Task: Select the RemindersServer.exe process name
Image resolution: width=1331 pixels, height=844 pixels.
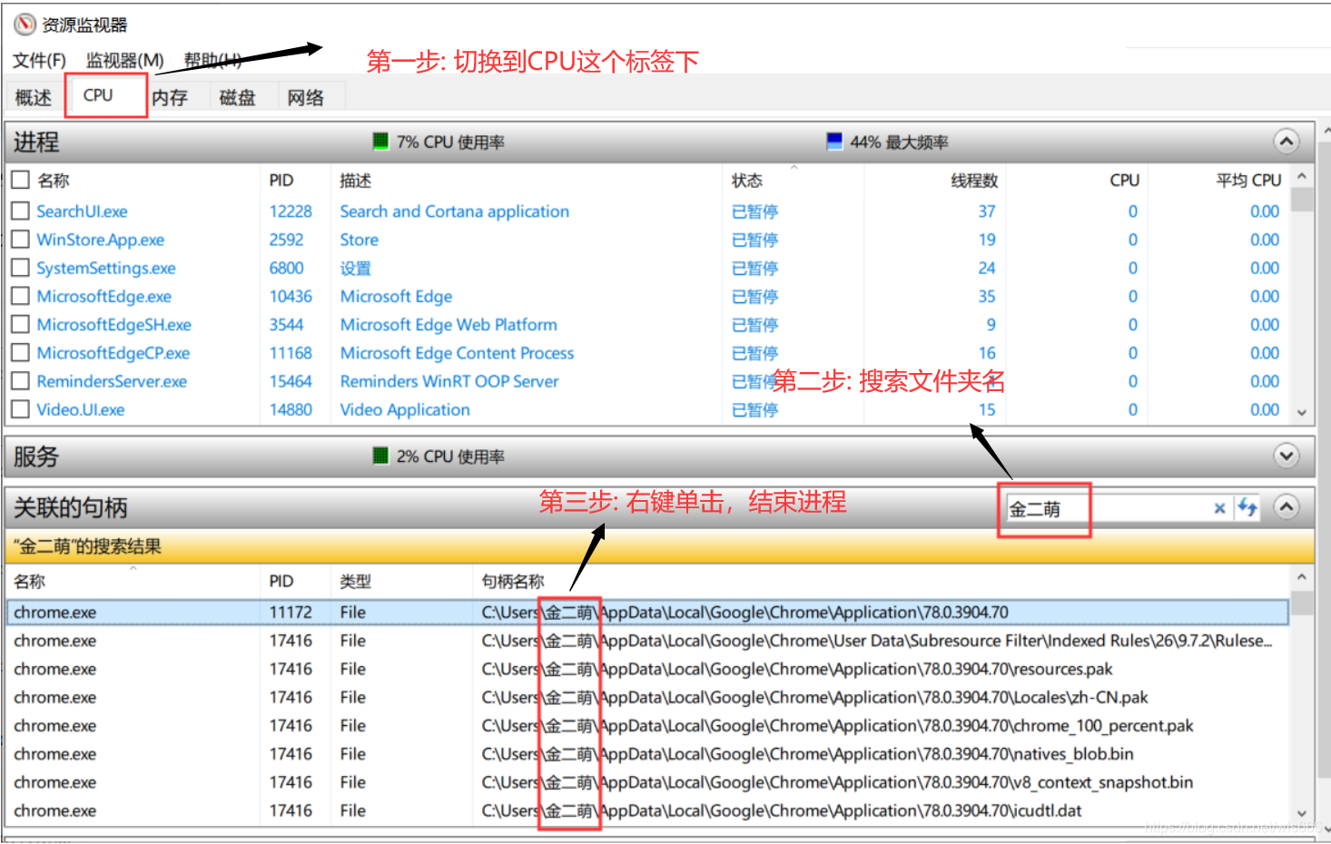Action: [x=112, y=381]
